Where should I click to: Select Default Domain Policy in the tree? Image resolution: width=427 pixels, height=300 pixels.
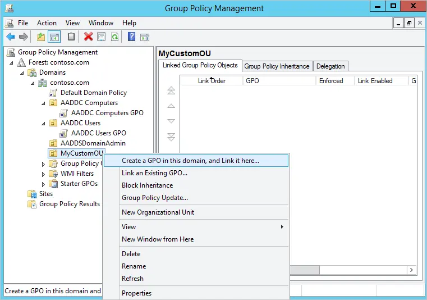pyautogui.click(x=93, y=93)
